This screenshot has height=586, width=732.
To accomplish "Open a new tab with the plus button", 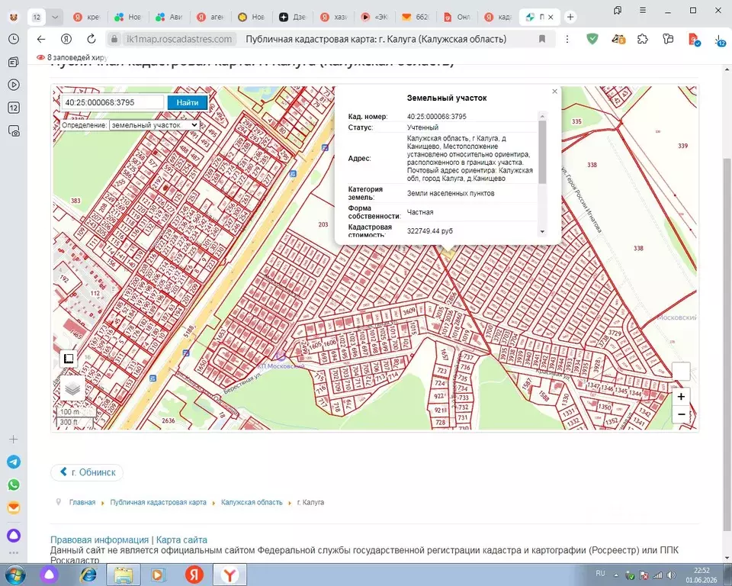I will tap(570, 18).
